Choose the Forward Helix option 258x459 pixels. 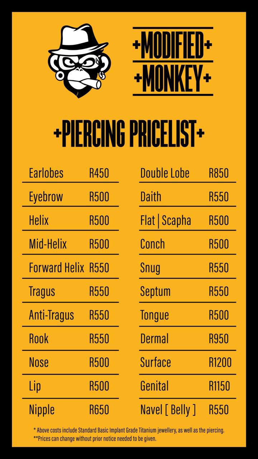click(57, 268)
